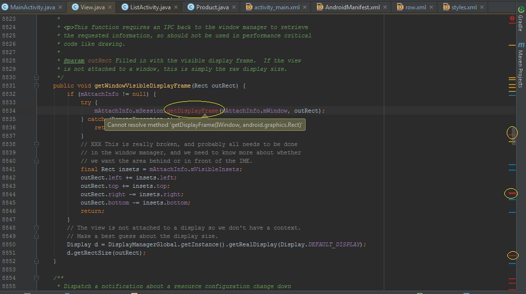The width and height of the screenshot is (526, 294).
Task: Click the yellow warning stripe mark beside line 8826
Action: pos(512,45)
